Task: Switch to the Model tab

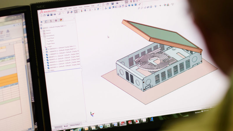Action: (65, 126)
